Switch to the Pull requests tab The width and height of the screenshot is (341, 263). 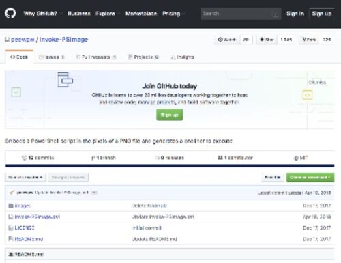tap(96, 57)
